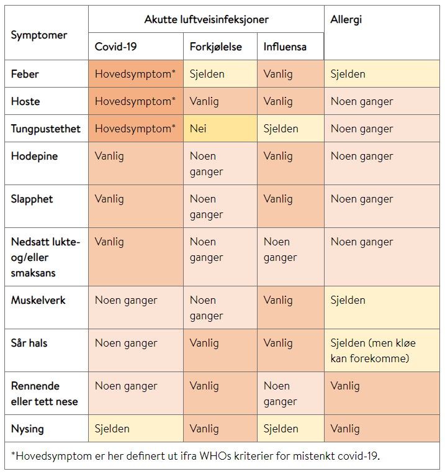Click the Hovedsymptom footnote text
The width and height of the screenshot is (445, 474).
(195, 455)
